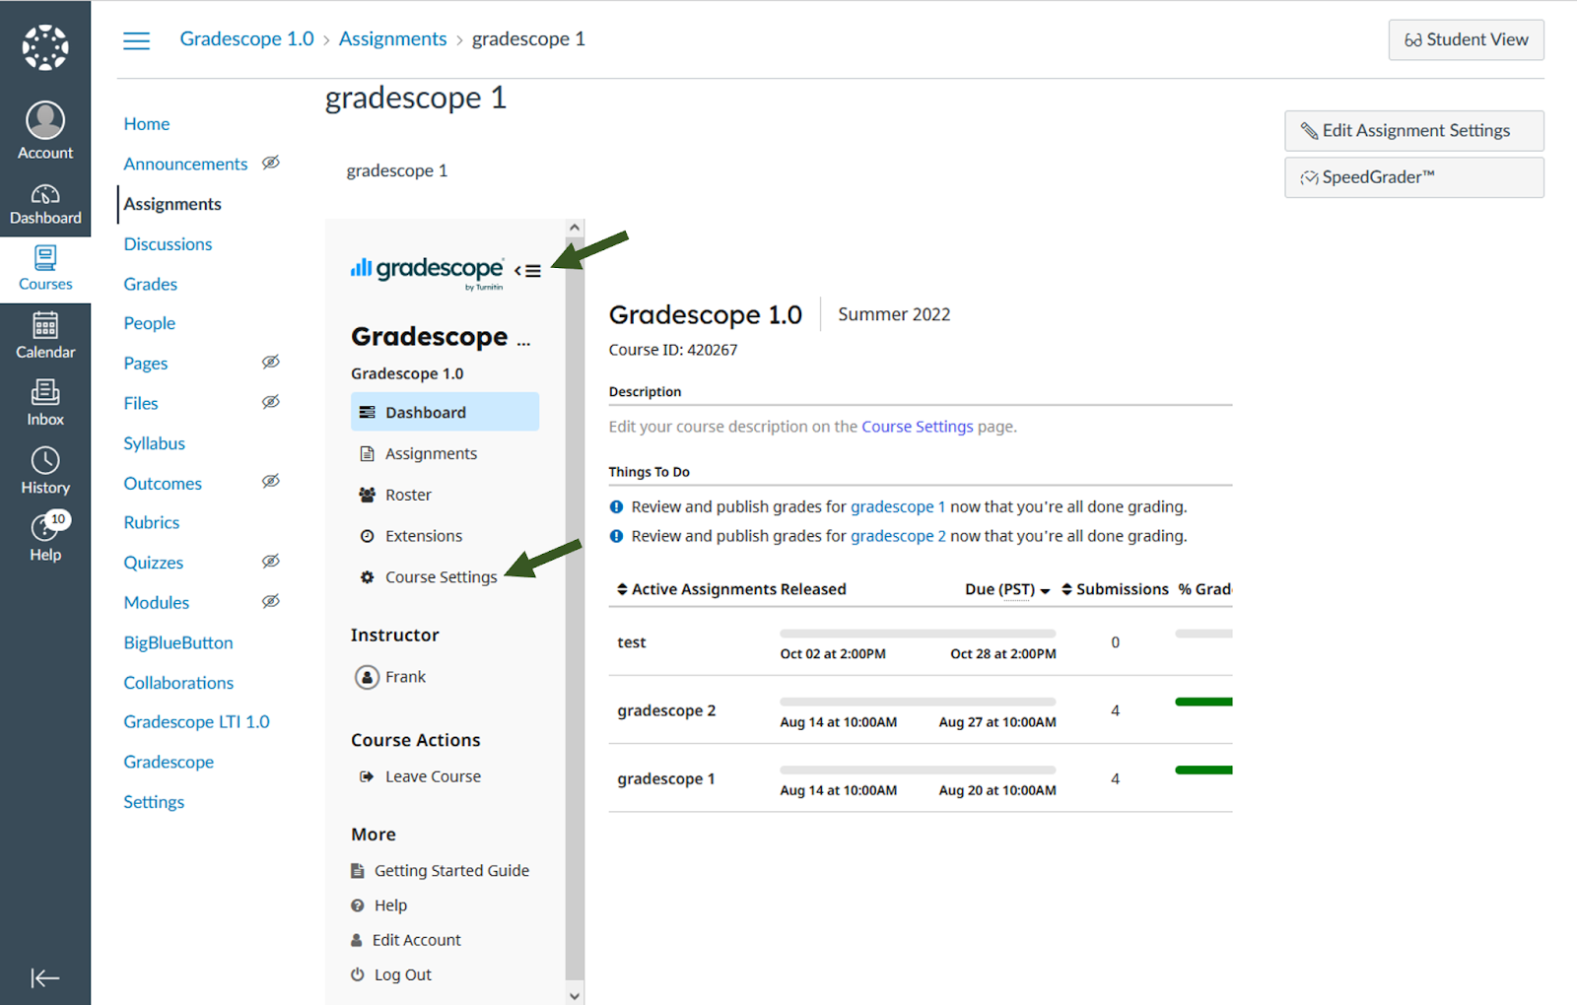Open the Calendar in global navigation
Viewport: 1577px width, 1005px height.
(45, 336)
